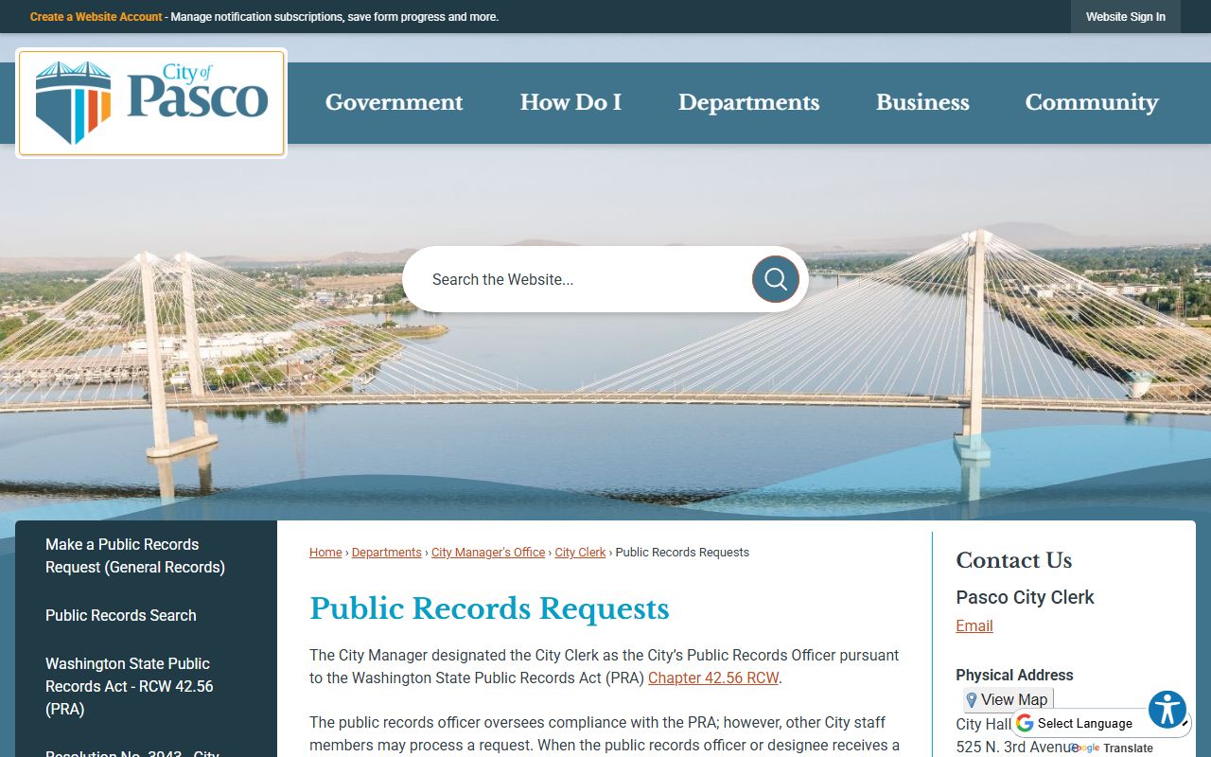Screen dimensions: 1211x757
Task: Click the Pasco City Clerk text
Action: [x=1026, y=597]
